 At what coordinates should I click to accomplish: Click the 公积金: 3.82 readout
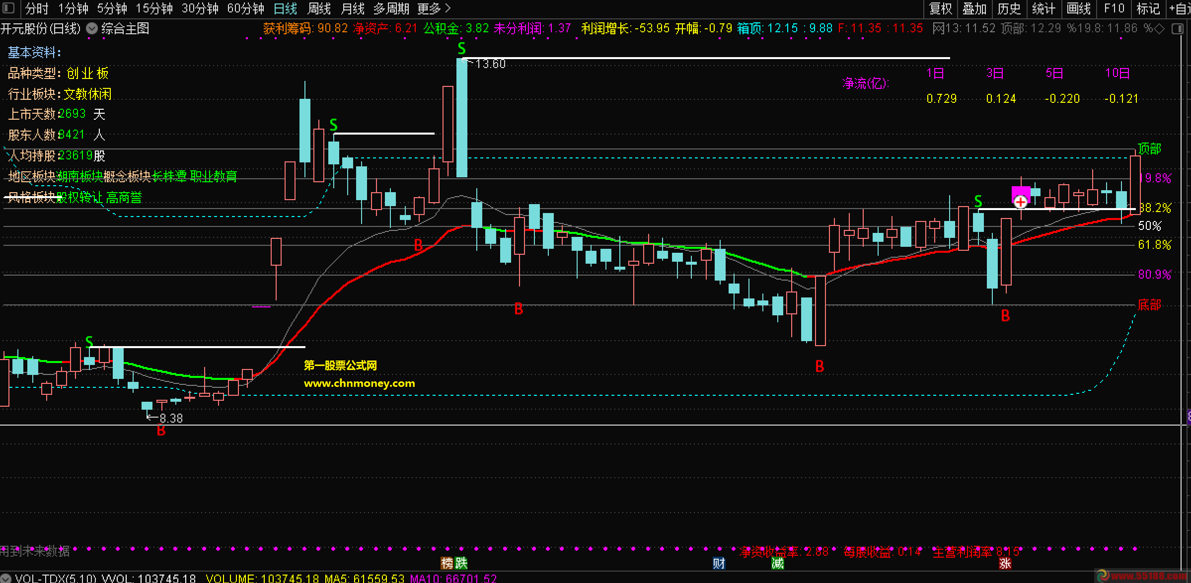tap(456, 28)
